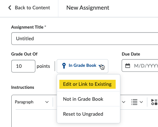Expand the list options chevron
The image size is (158, 127).
pyautogui.click(x=141, y=102)
